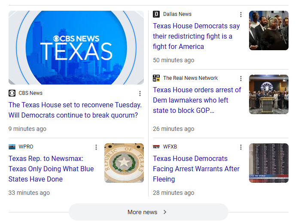Open 'redistricting fight is a fight for America' headline
The height and width of the screenshot is (221, 301).
tap(196, 36)
